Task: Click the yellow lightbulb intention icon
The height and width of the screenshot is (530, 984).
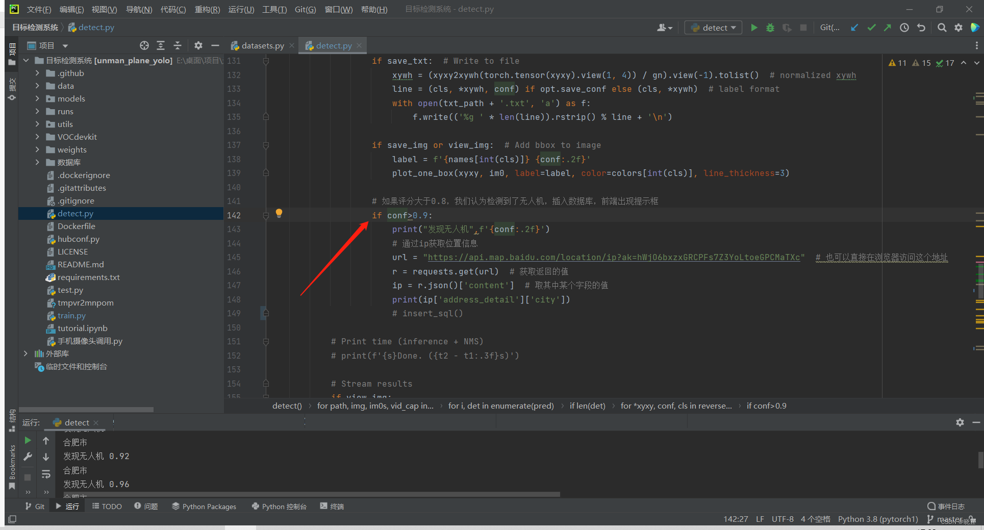Action: [x=279, y=213]
